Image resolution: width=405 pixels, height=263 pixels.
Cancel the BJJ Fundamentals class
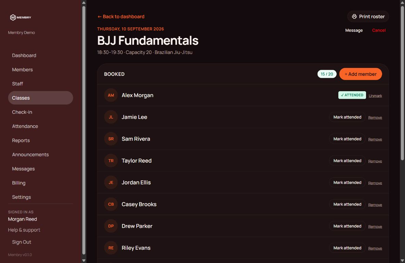point(379,30)
